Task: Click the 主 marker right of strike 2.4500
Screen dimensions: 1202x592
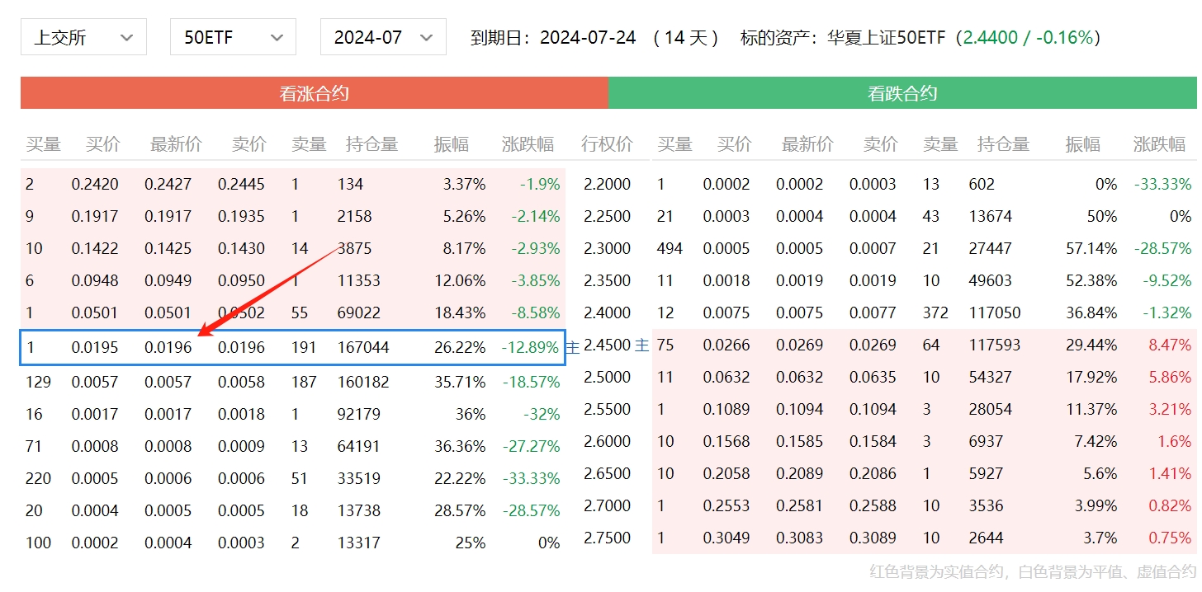Action: [x=642, y=346]
